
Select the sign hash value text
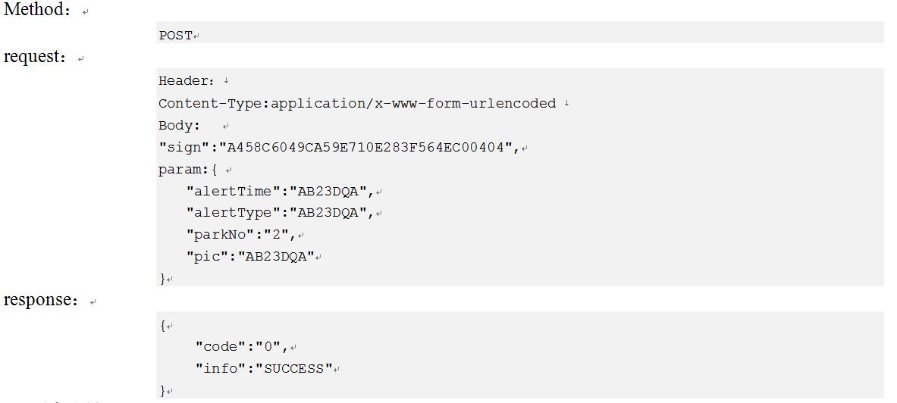pyautogui.click(x=366, y=148)
